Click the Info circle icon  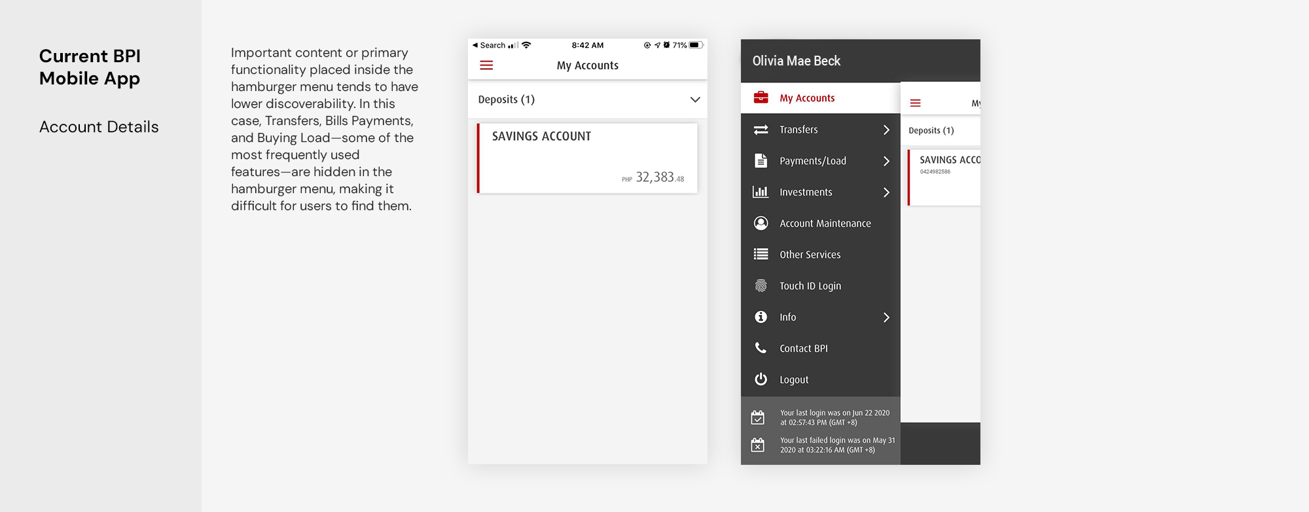761,317
